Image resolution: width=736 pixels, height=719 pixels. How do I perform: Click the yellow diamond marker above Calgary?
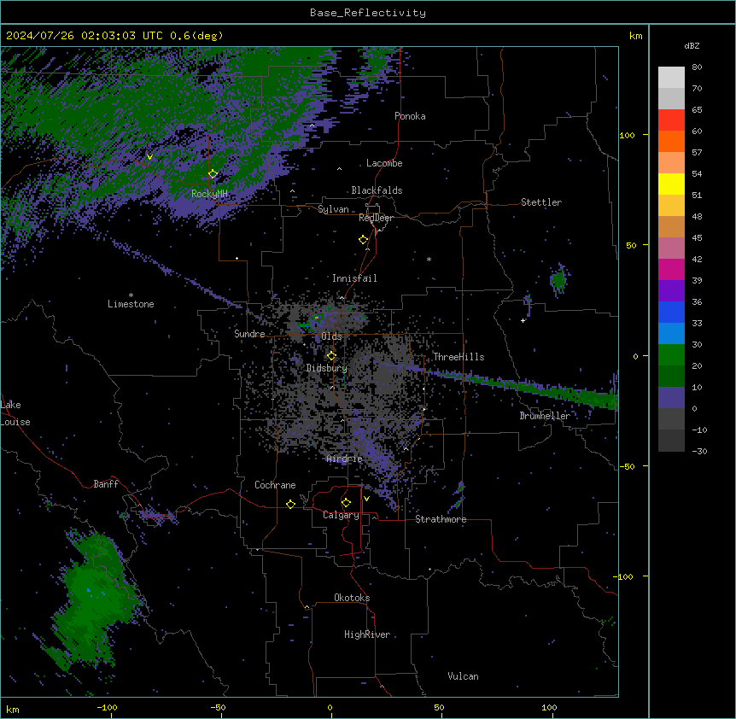click(x=346, y=503)
